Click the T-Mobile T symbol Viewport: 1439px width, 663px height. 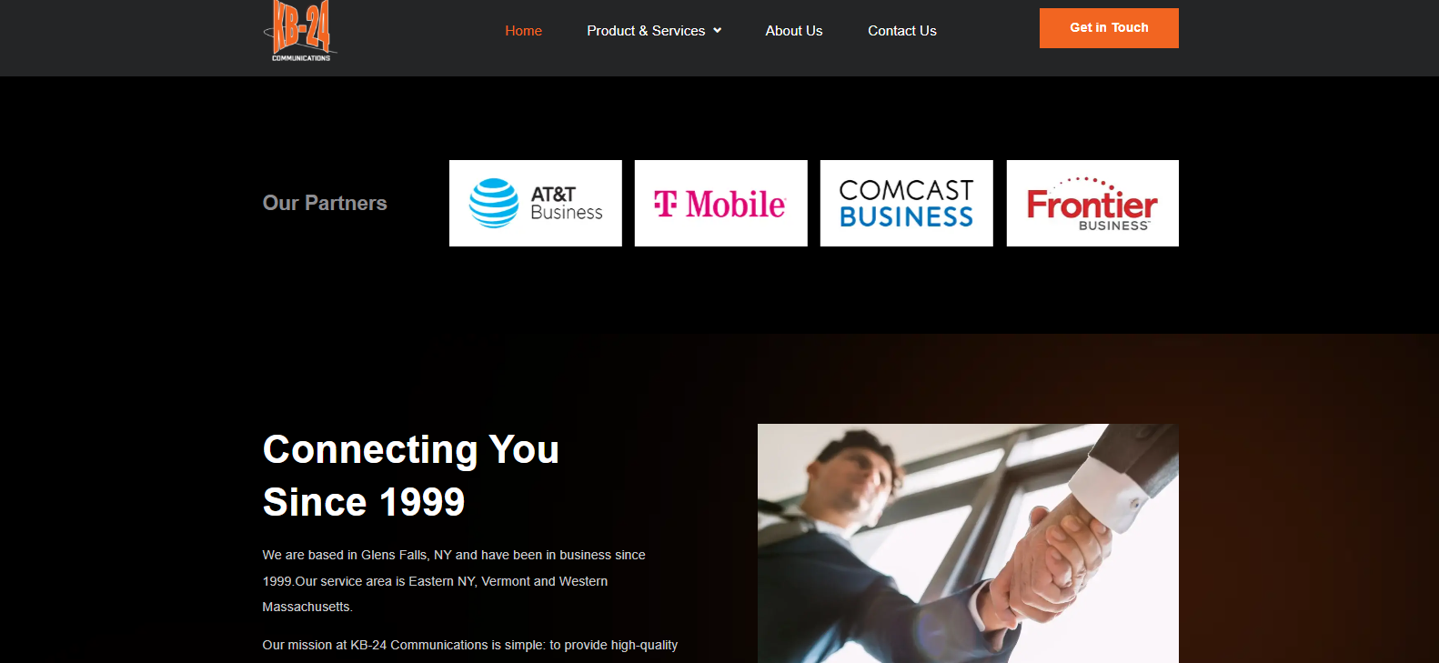coord(666,204)
